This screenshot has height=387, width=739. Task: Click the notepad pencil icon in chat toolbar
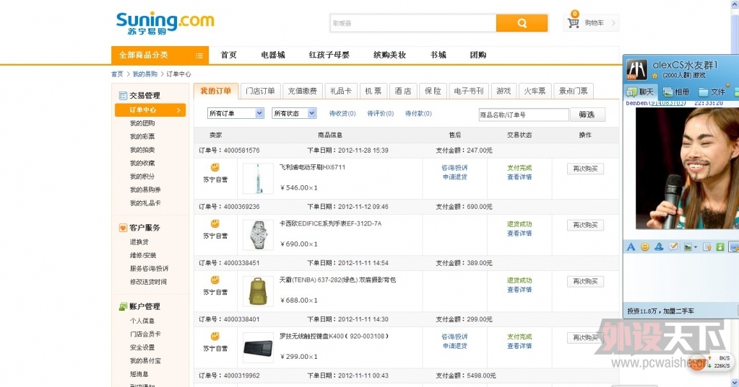coord(673,247)
